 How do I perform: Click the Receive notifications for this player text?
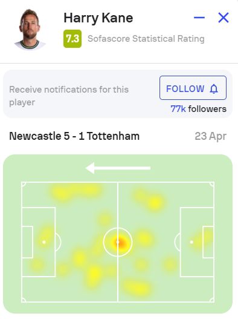click(x=69, y=96)
